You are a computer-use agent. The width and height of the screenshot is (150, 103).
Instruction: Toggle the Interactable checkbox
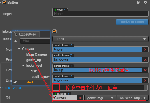tap(54, 31)
